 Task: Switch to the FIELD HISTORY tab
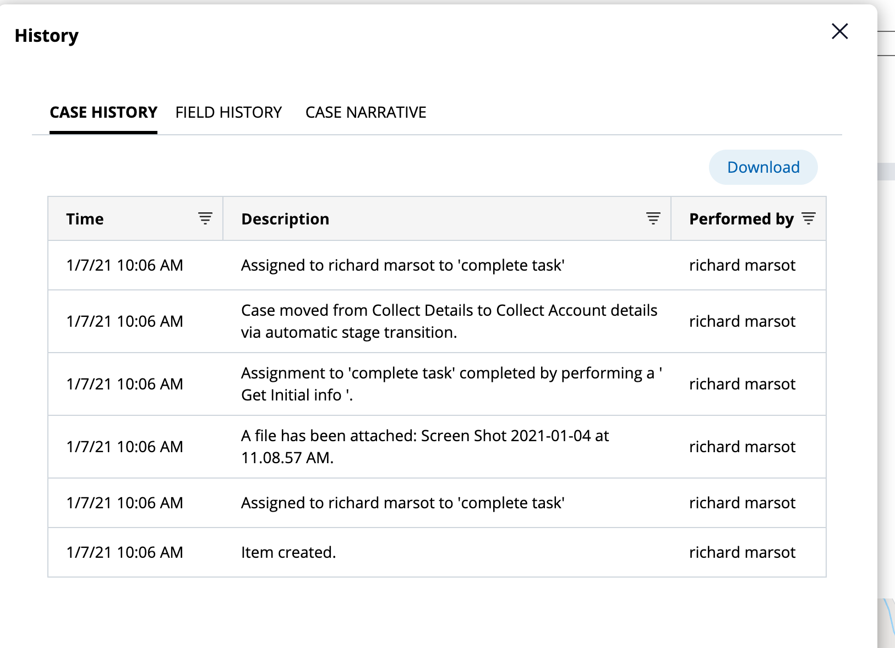point(228,112)
